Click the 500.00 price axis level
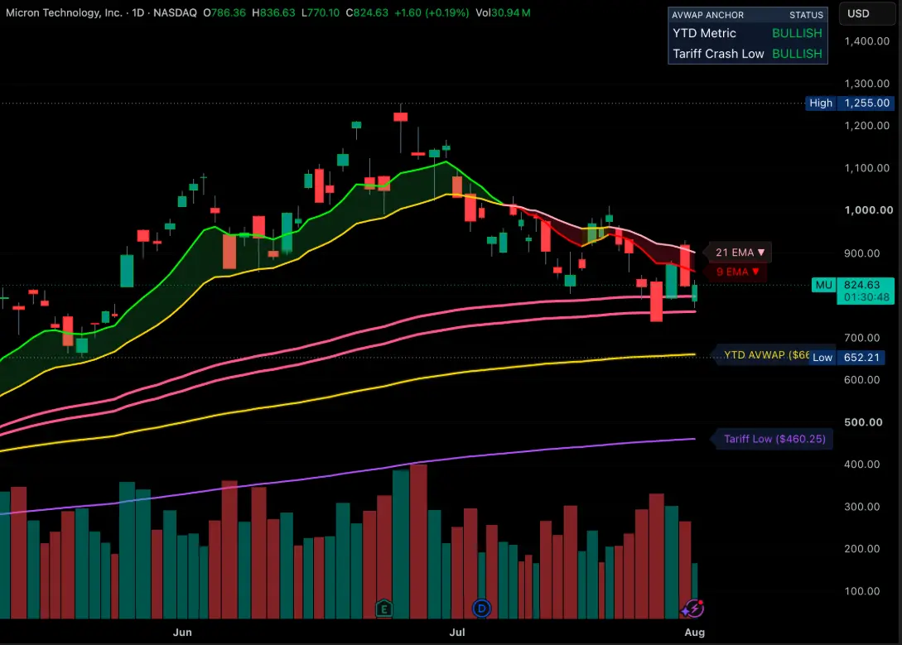The height and width of the screenshot is (645, 902). click(863, 422)
